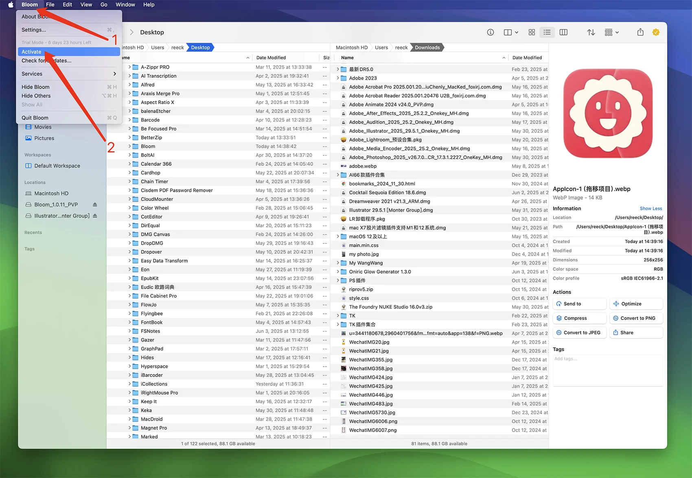Open the Apple menu
692x478 pixels.
(x=11, y=4)
